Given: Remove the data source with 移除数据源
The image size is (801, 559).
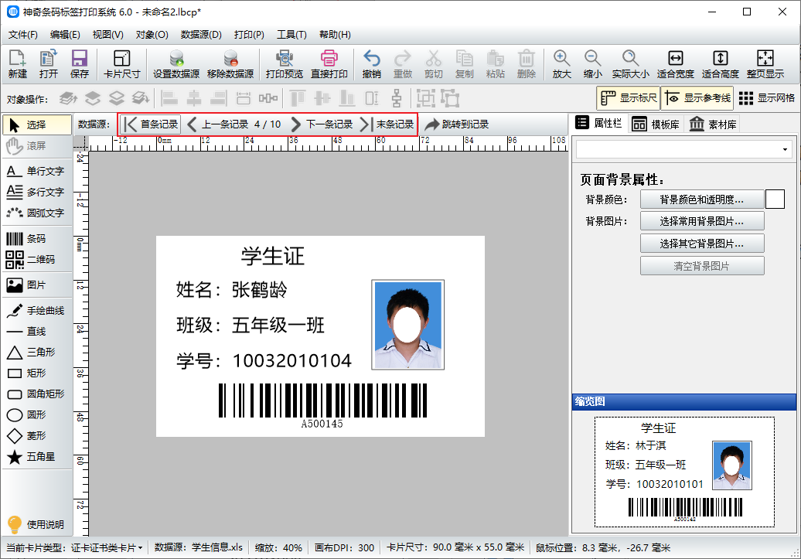Looking at the screenshot, I should (x=230, y=64).
